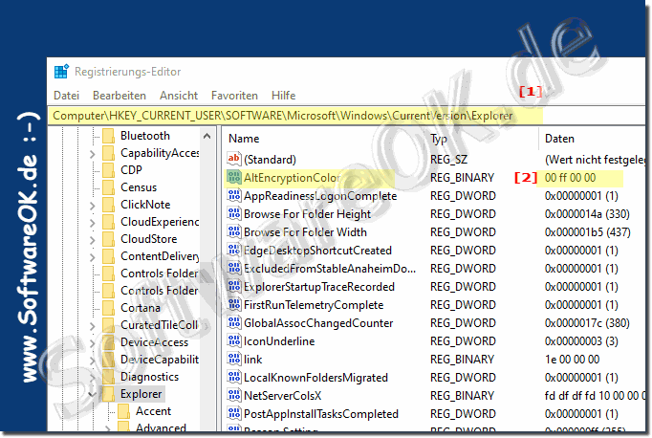Expand the ClickNote key
Image resolution: width=652 pixels, height=438 pixels.
(x=93, y=206)
